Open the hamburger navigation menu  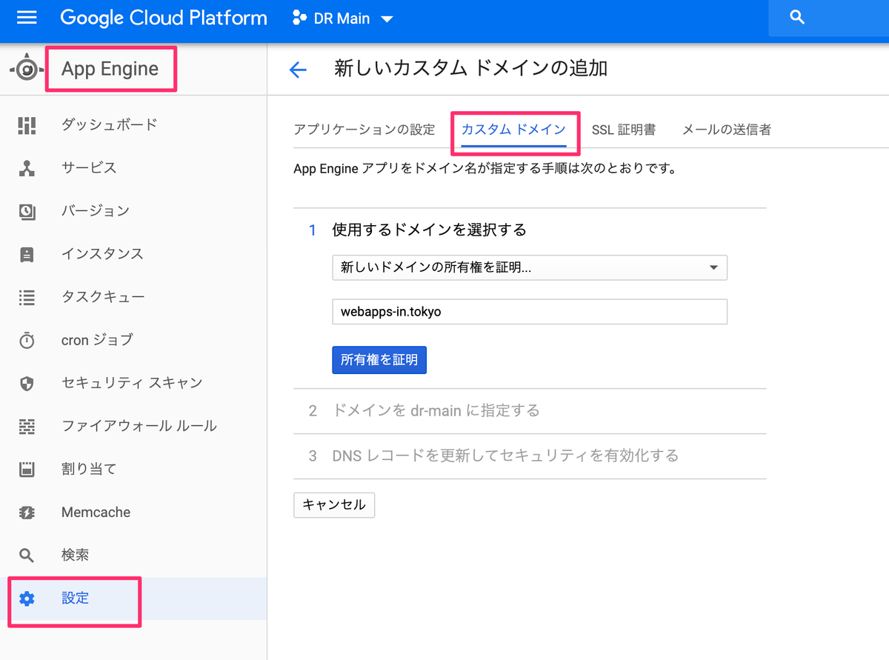click(x=27, y=17)
